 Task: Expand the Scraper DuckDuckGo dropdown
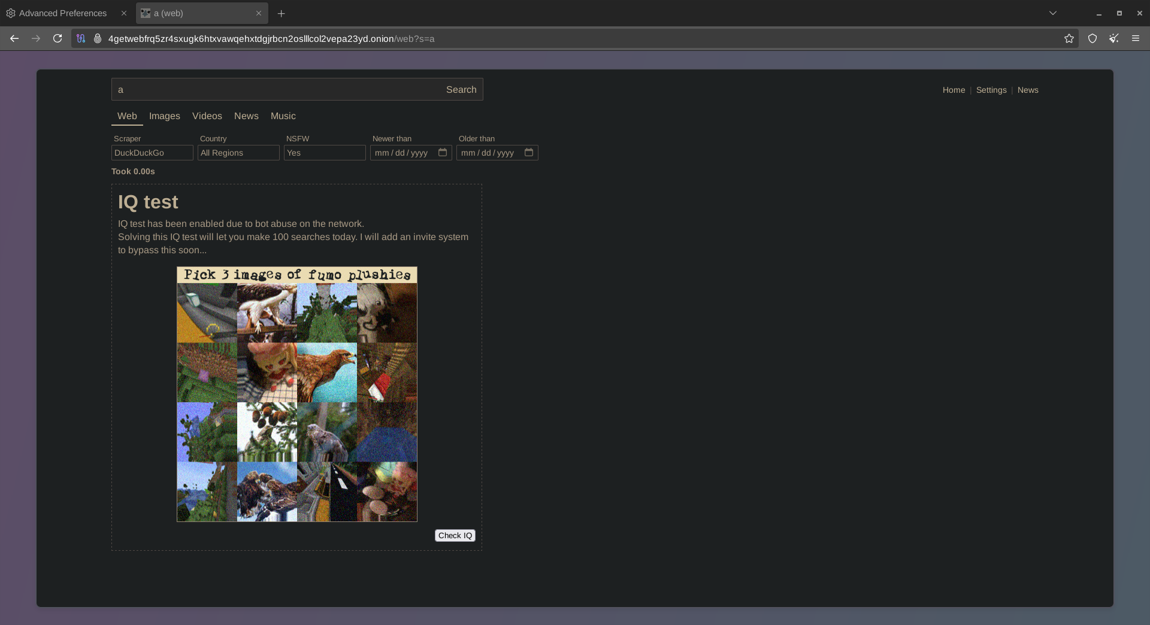point(152,153)
